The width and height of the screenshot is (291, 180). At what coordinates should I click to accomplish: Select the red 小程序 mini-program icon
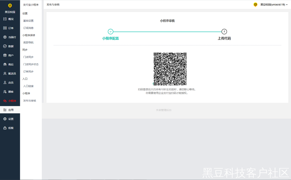5,101
